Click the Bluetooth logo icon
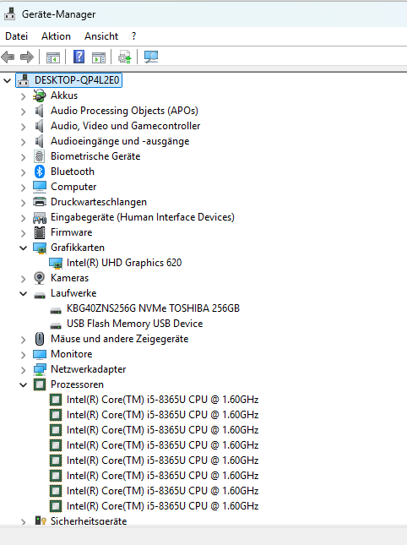 [x=40, y=172]
